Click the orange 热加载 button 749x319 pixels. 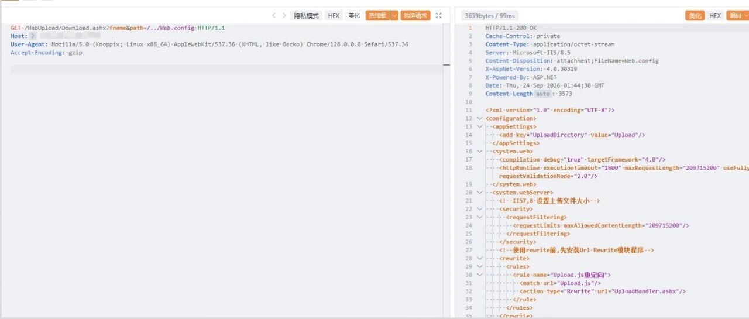coord(377,16)
